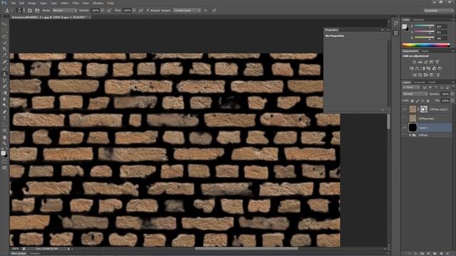Click the foreground color swatch in toolbox

[x=3, y=154]
